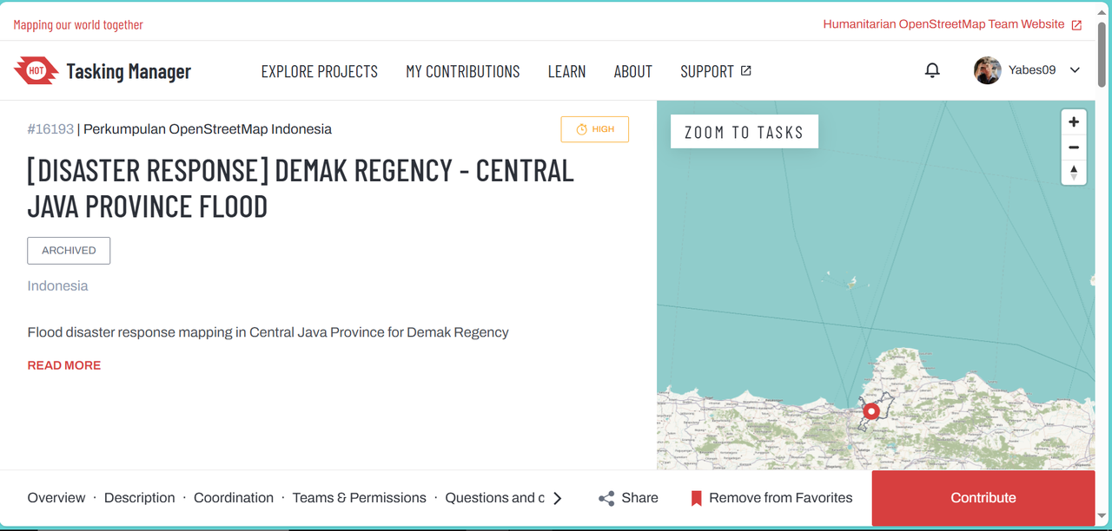Expand the Yabes09 user menu chevron
Image resolution: width=1112 pixels, height=531 pixels.
1075,70
